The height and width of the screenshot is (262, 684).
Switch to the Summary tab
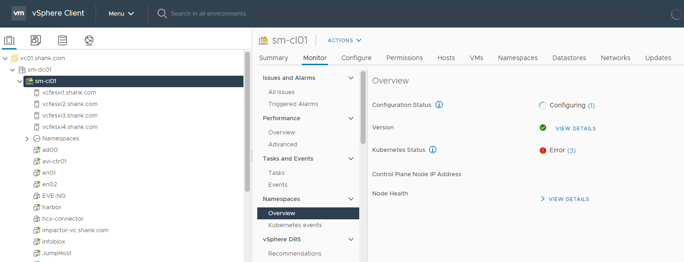[273, 58]
